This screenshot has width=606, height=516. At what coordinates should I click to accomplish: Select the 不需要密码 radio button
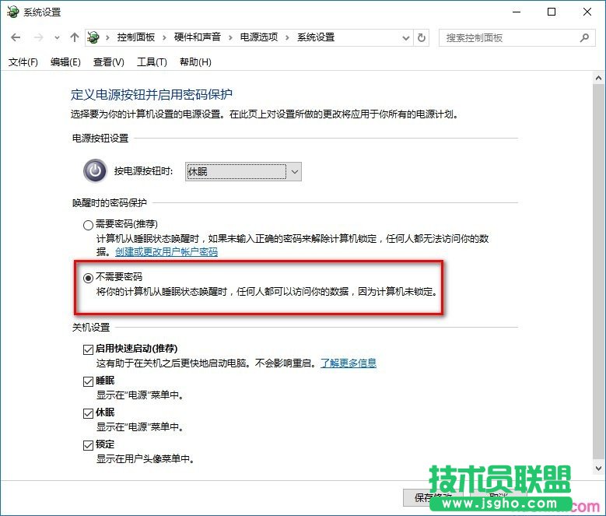click(88, 277)
